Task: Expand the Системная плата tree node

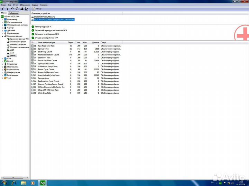Action: click(x=2, y=22)
